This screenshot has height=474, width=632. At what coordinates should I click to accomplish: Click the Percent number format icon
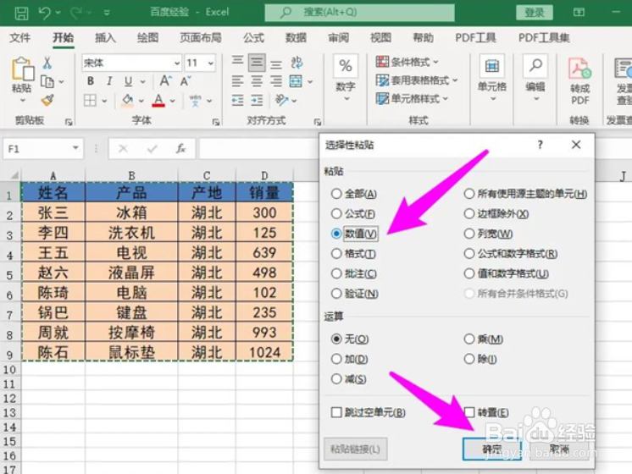pos(346,66)
